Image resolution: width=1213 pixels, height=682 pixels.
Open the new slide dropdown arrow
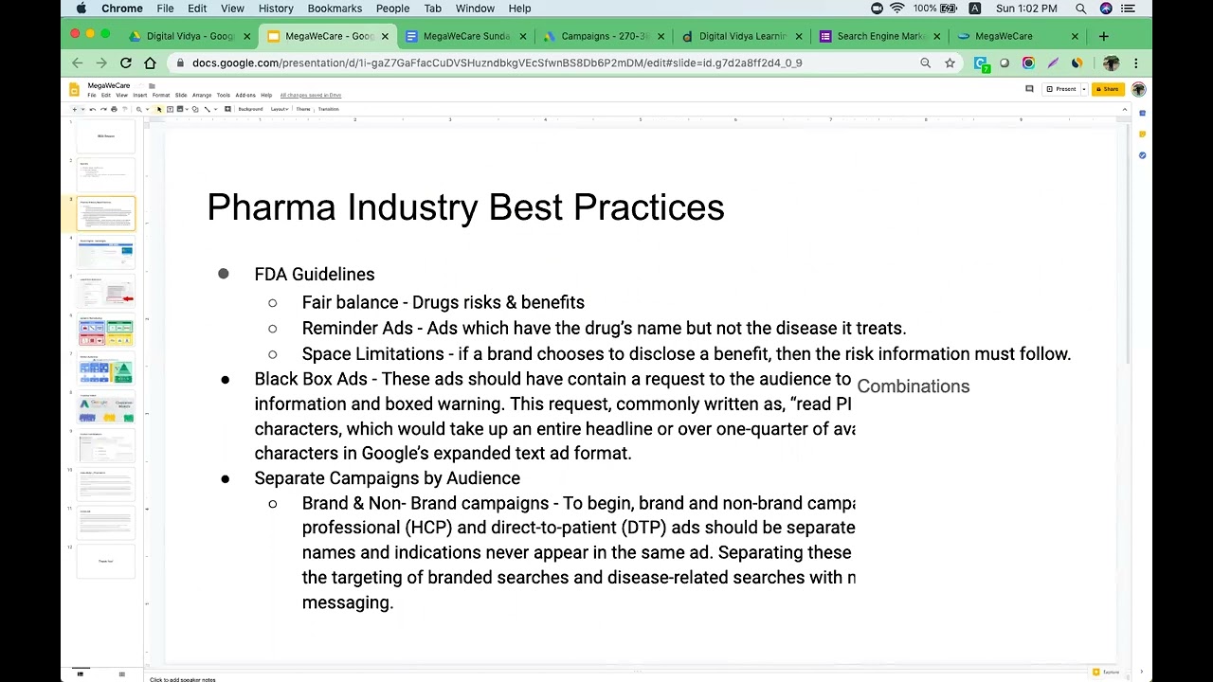point(83,109)
